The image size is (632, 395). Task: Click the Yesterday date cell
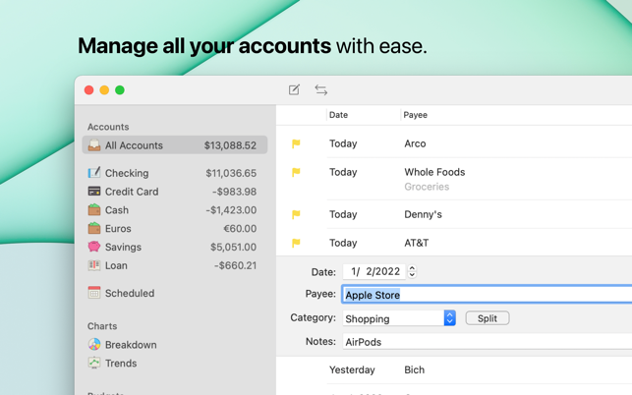(x=352, y=369)
